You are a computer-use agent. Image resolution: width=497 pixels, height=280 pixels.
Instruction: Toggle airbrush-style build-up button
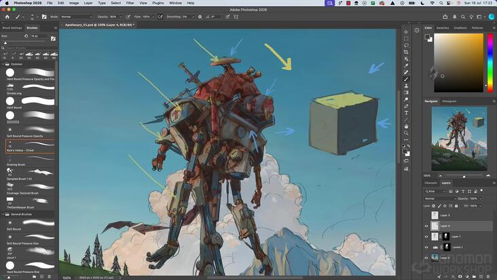tap(160, 17)
